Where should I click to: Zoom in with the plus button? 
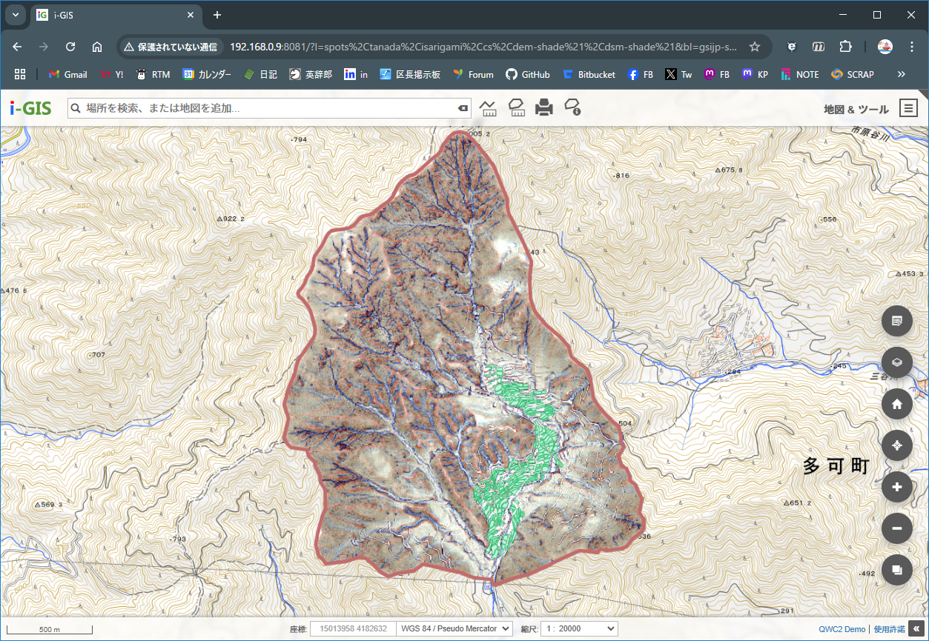[x=897, y=487]
